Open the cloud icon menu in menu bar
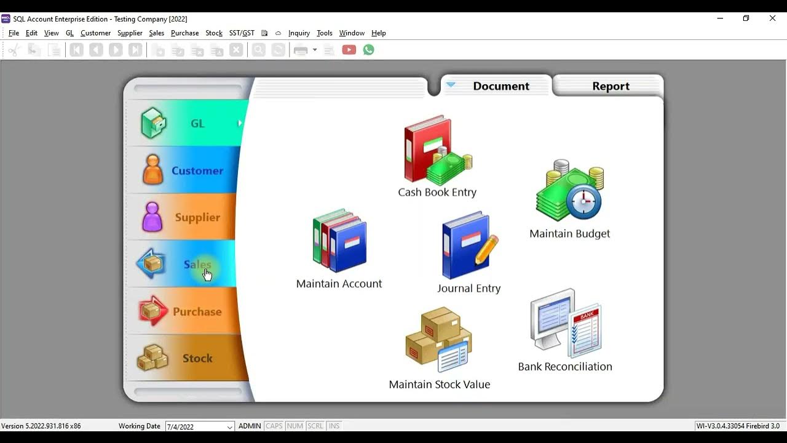This screenshot has width=787, height=443. tap(279, 33)
